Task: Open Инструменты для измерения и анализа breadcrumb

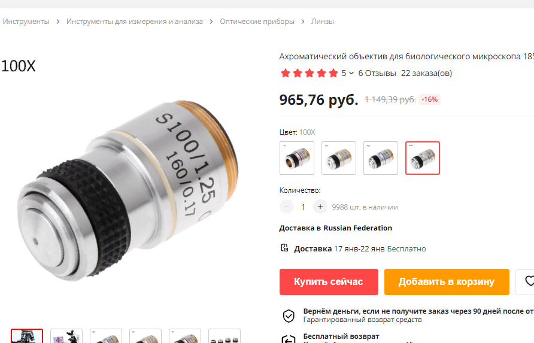Action: pos(135,22)
